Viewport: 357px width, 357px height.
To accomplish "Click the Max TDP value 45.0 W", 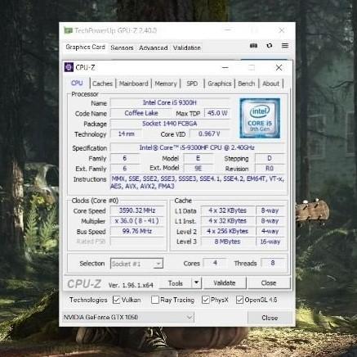I will click(217, 113).
